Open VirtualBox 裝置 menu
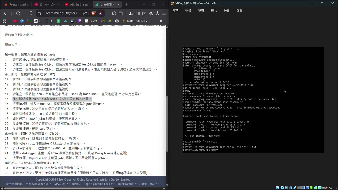The image size is (338, 190). click(x=227, y=10)
